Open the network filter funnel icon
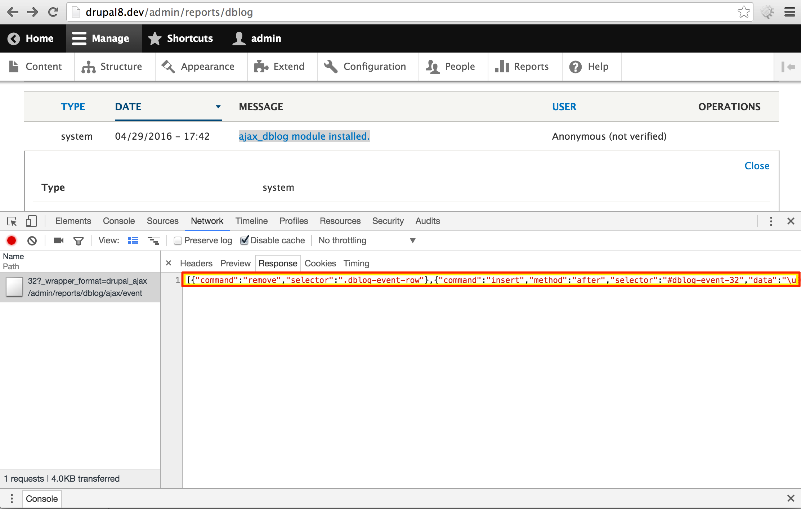The image size is (801, 509). click(x=78, y=240)
